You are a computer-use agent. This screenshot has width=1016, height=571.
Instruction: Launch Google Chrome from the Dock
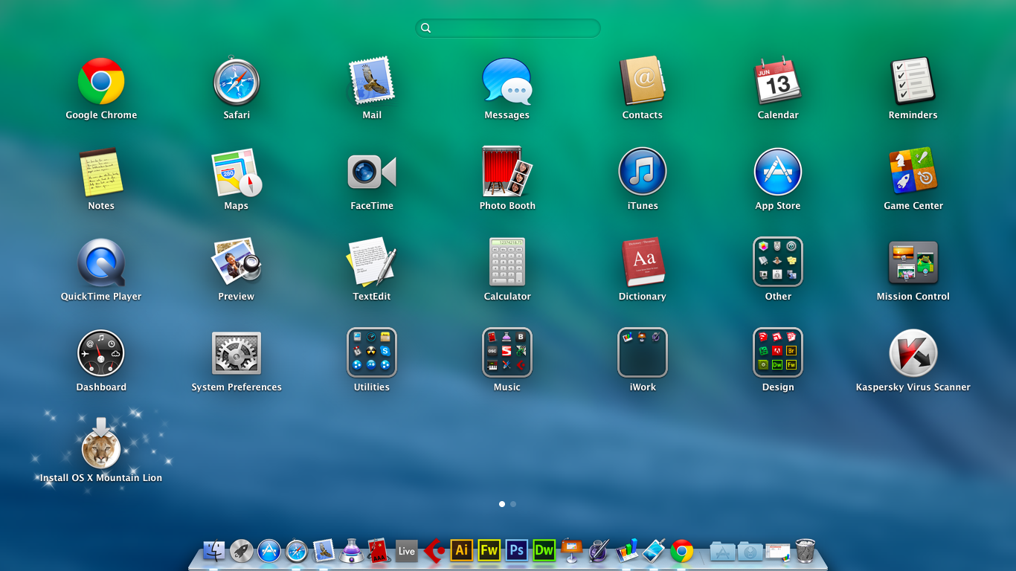(x=682, y=550)
